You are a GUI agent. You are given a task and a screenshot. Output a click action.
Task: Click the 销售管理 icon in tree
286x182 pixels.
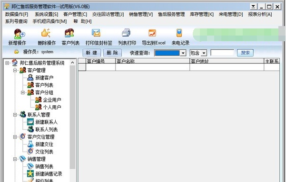click(x=23, y=159)
